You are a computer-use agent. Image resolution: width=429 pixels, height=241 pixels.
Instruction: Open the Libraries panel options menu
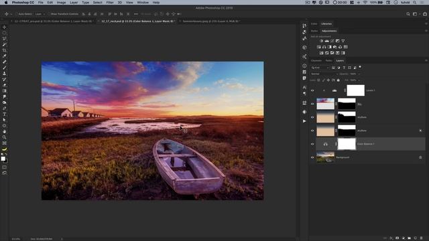[426, 24]
